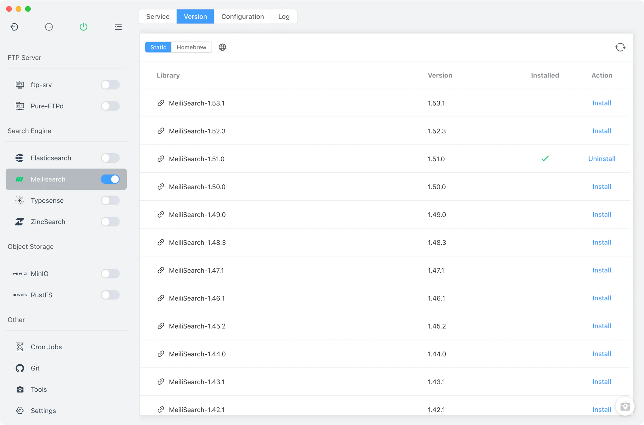Select RustFS in Object Storage

point(66,295)
